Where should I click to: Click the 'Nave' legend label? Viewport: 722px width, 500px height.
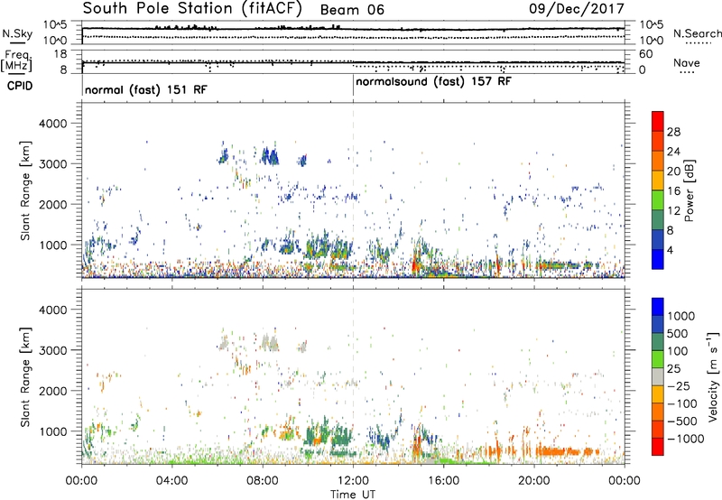coord(687,63)
